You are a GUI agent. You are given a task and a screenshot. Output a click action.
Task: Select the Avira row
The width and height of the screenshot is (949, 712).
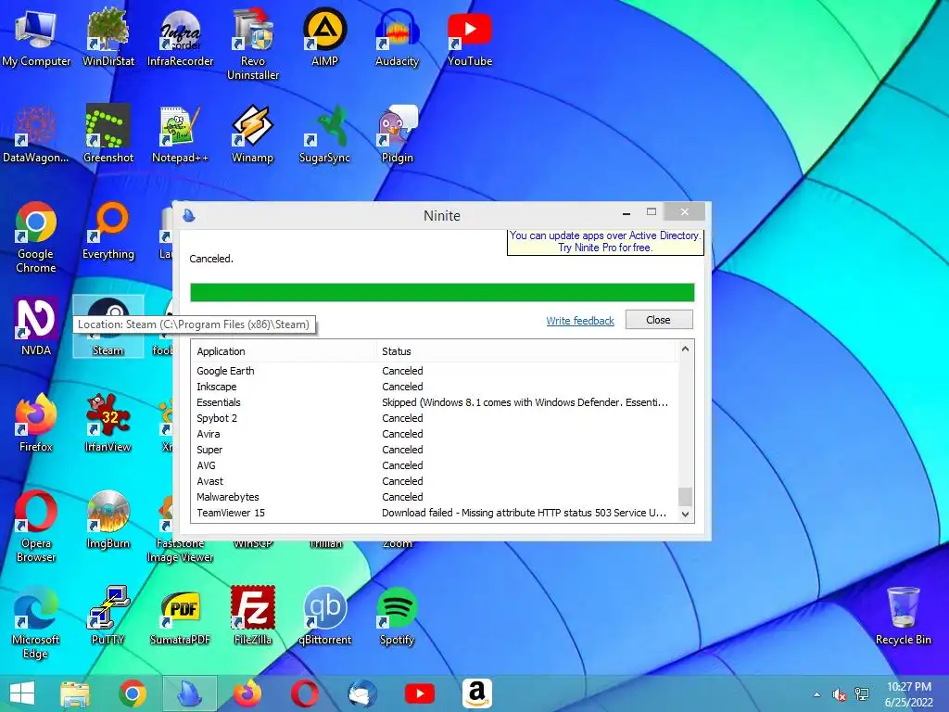tap(435, 434)
